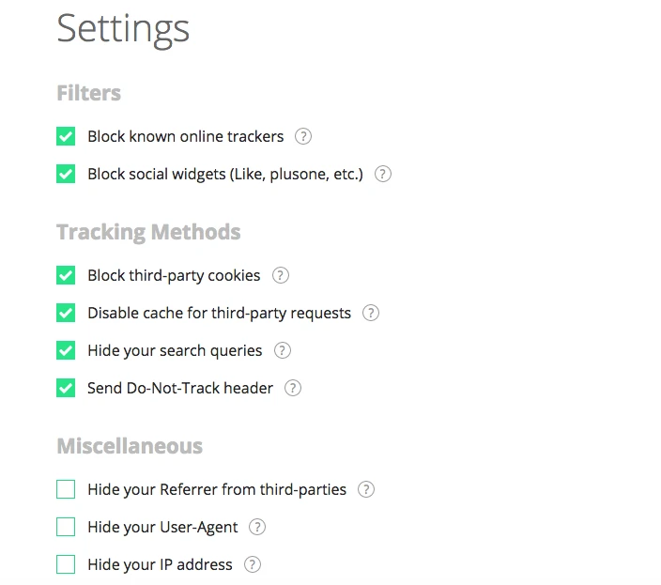Show help for Disable cache for third-party requests

point(371,313)
